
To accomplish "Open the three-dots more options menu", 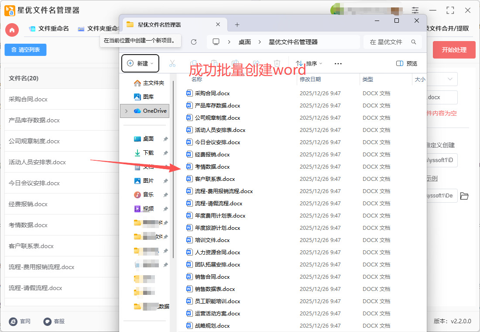I will [x=338, y=63].
